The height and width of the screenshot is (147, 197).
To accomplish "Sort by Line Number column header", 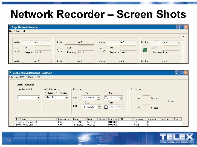I will 64,119.
